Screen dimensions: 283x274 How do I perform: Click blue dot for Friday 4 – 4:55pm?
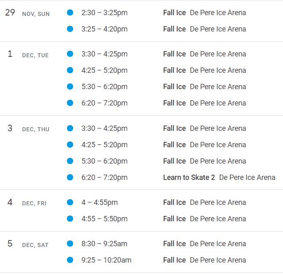click(70, 202)
